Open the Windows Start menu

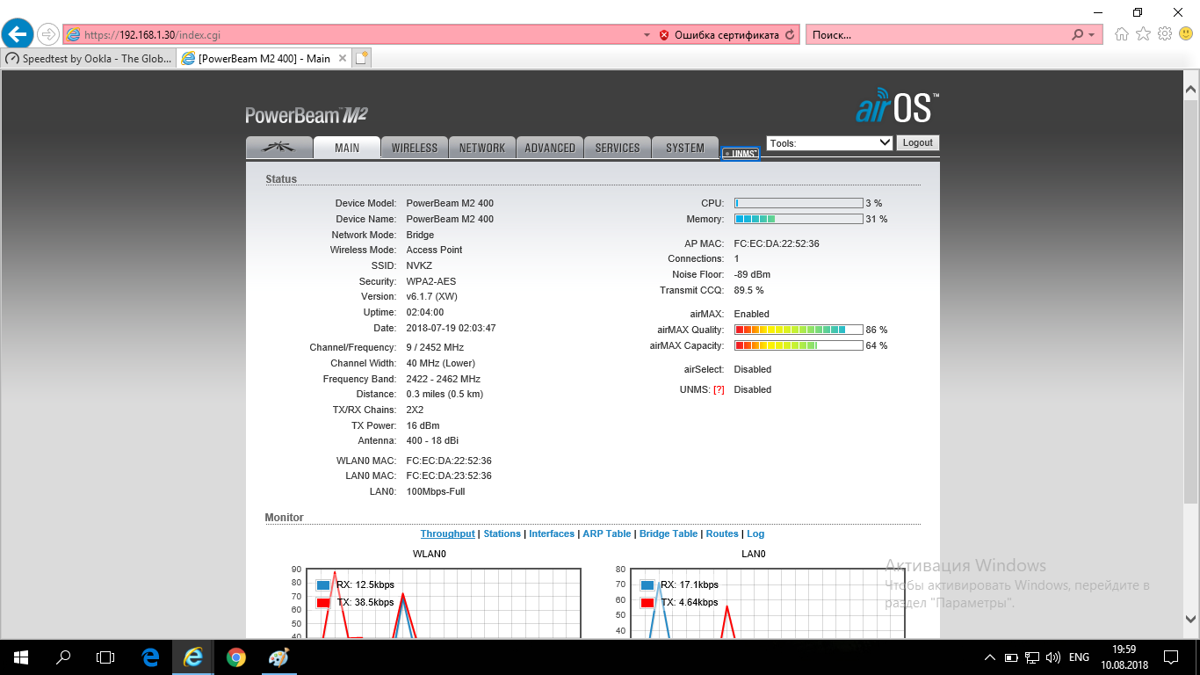(21, 657)
